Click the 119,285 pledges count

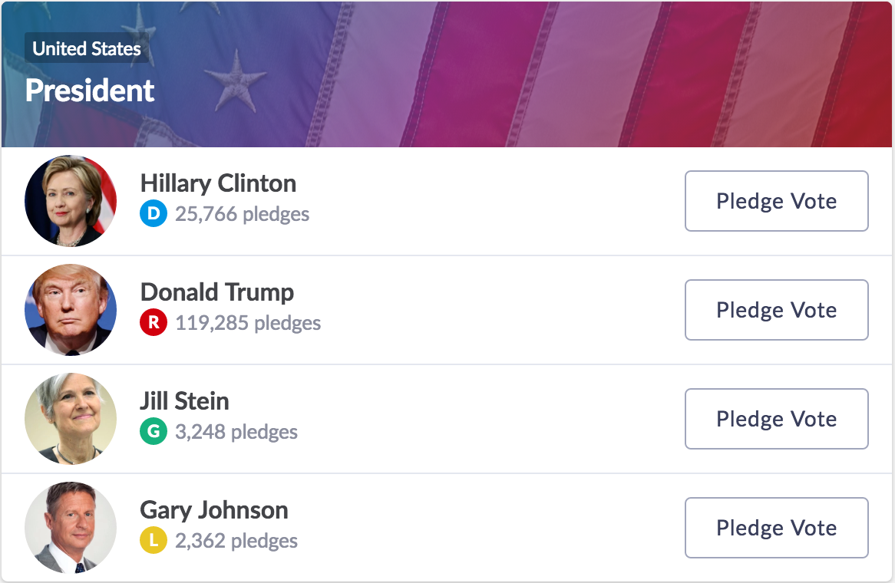tap(248, 323)
